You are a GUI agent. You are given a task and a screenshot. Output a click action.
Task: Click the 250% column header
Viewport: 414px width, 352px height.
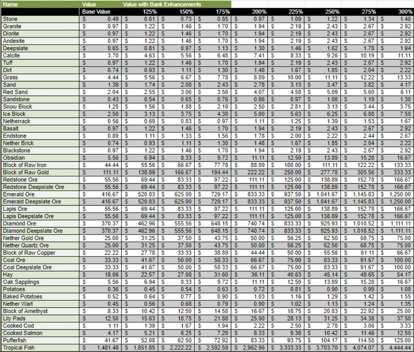click(x=322, y=12)
